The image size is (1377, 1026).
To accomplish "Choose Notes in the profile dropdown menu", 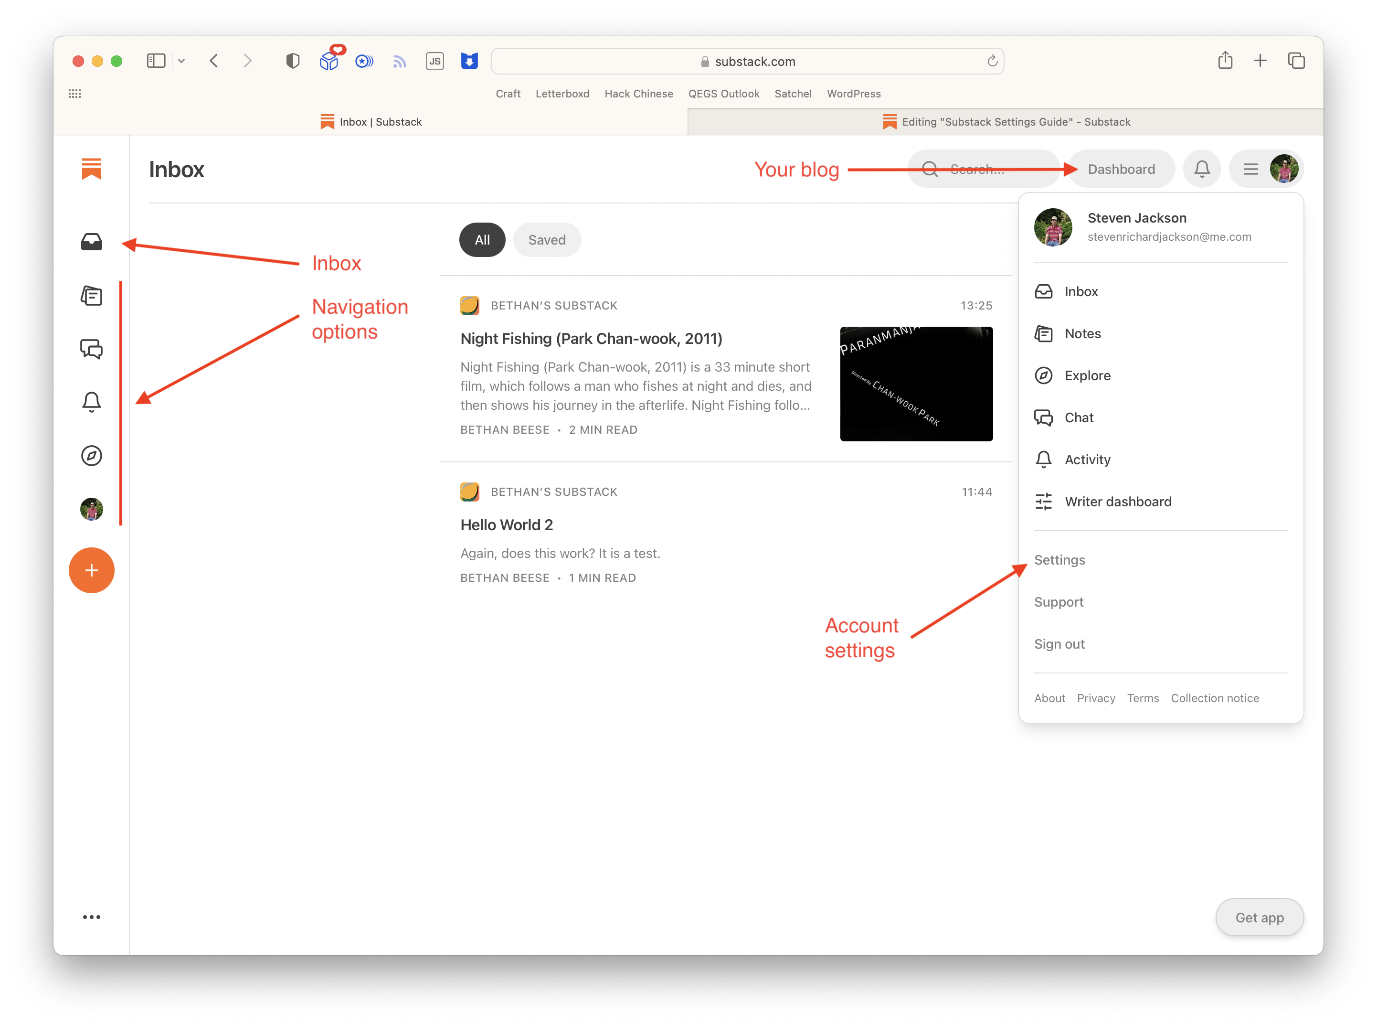I will (x=1161, y=333).
